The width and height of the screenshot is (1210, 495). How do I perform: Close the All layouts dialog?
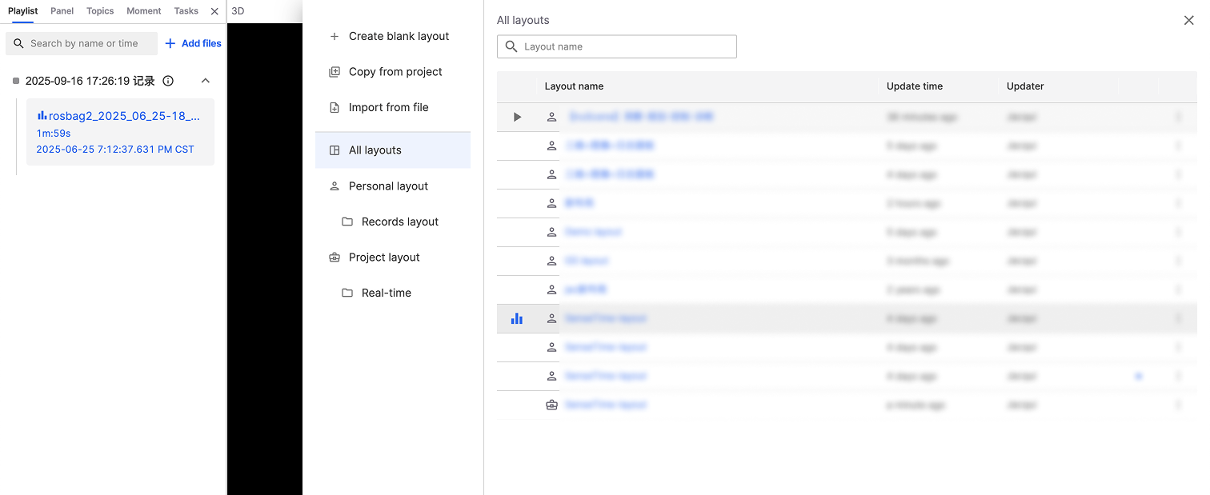tap(1188, 21)
